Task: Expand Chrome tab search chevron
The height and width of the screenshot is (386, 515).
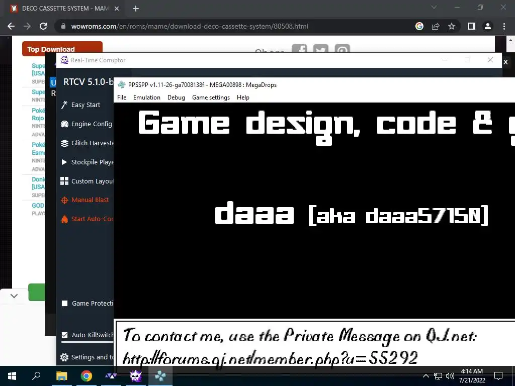Action: point(434,7)
